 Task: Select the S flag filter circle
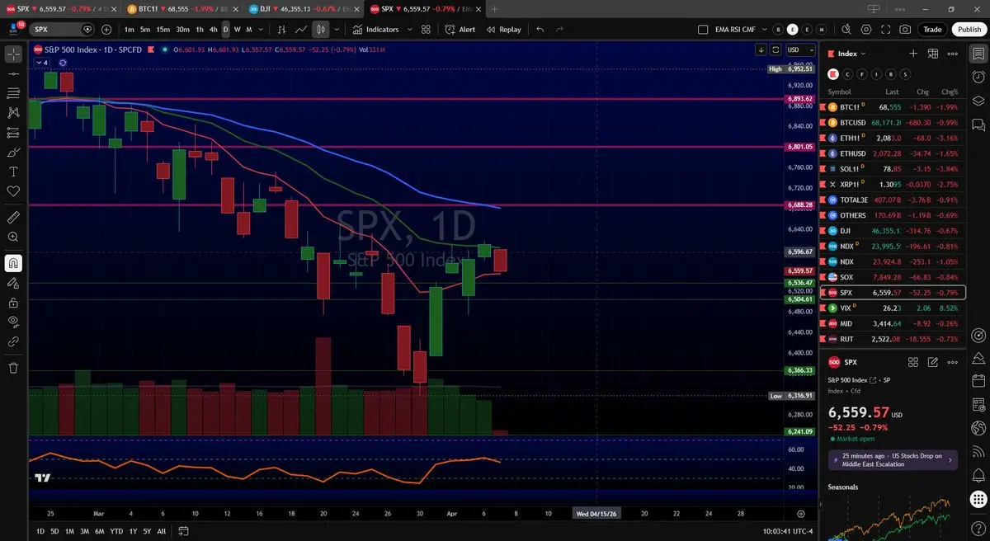pyautogui.click(x=906, y=73)
